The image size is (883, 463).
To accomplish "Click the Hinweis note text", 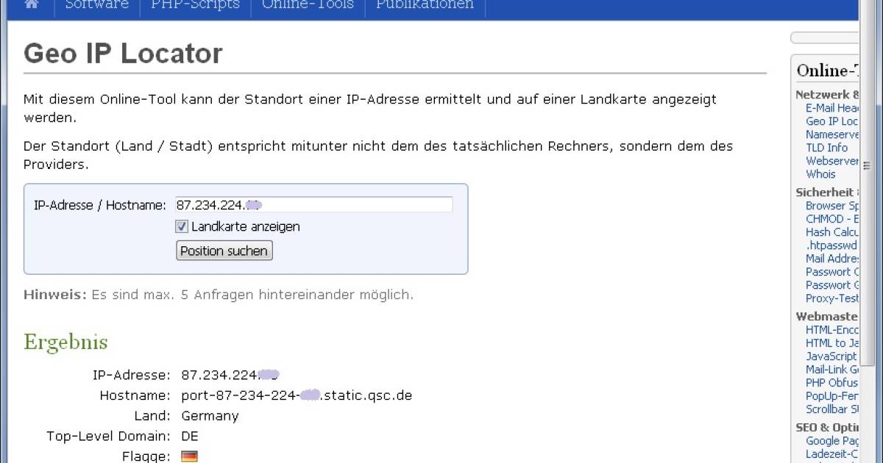I will 219,295.
